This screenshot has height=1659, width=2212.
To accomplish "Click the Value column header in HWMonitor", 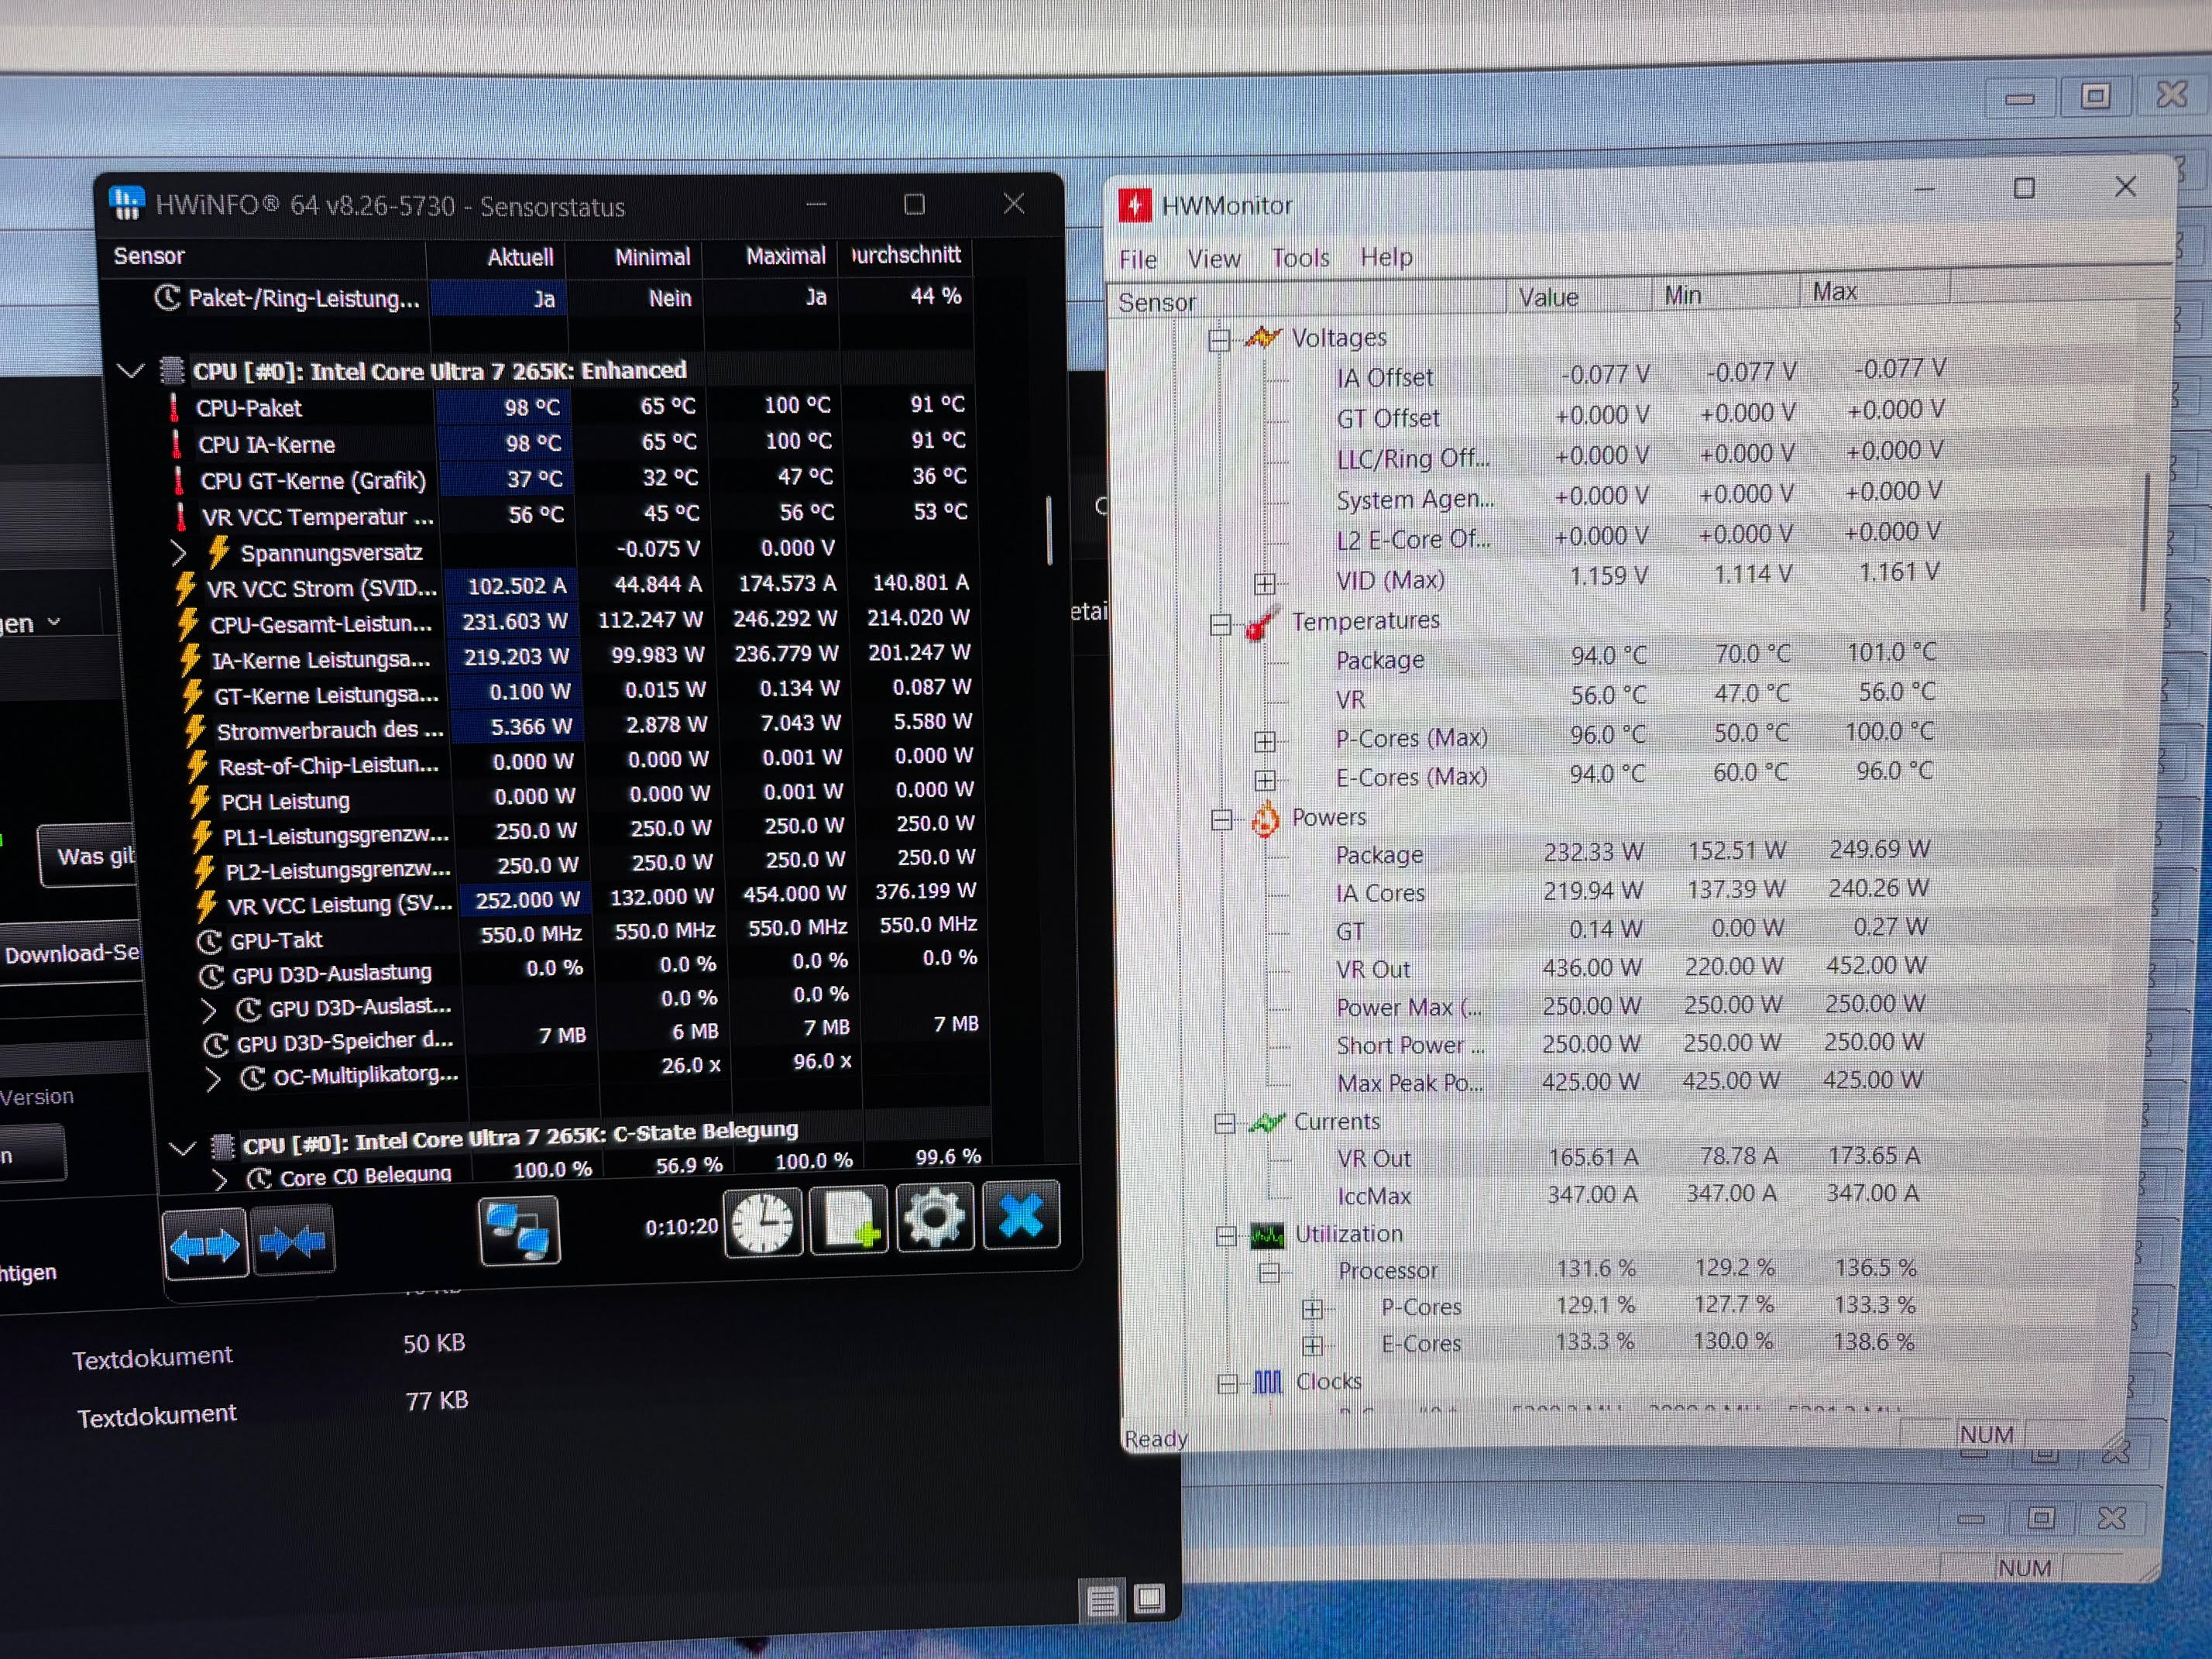I will (1548, 297).
